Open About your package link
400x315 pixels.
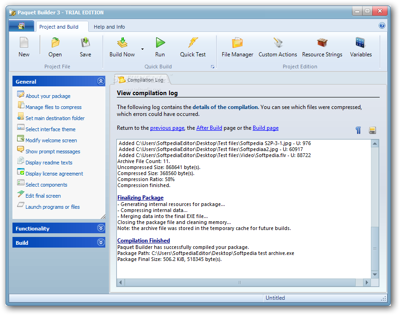[x=48, y=96]
